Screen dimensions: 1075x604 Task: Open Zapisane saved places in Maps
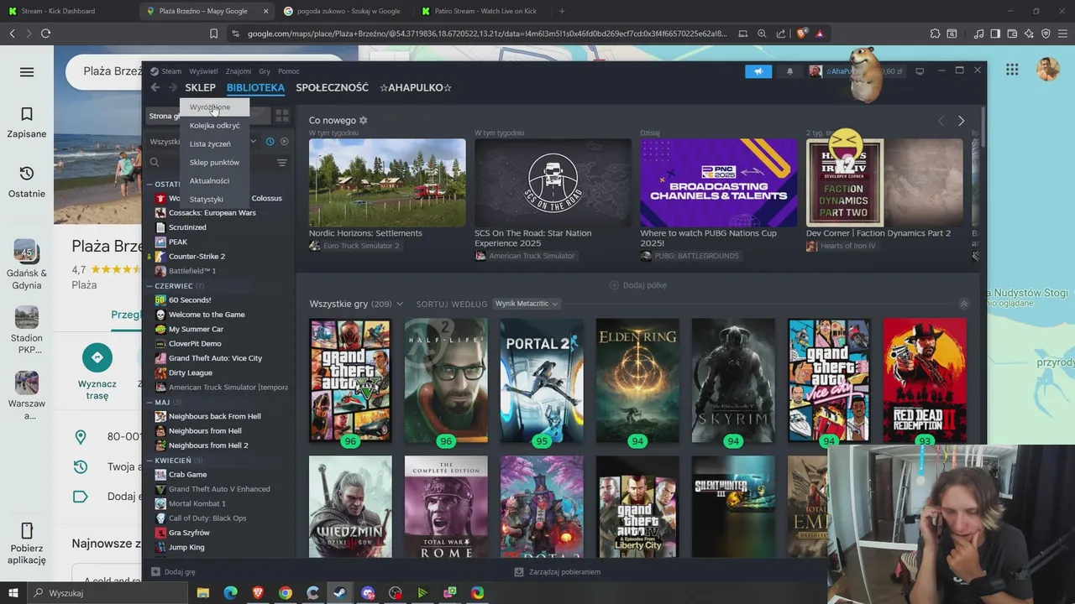tap(27, 122)
